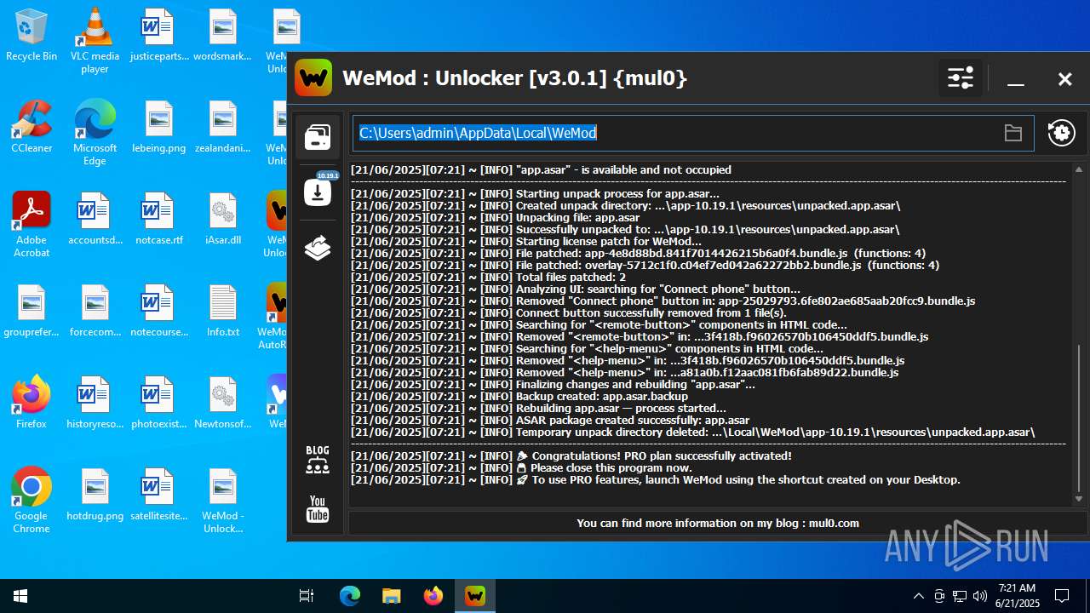Click the log line "Unpacking file: app.asar"
Viewport: 1090px width, 613px height.
pos(495,217)
